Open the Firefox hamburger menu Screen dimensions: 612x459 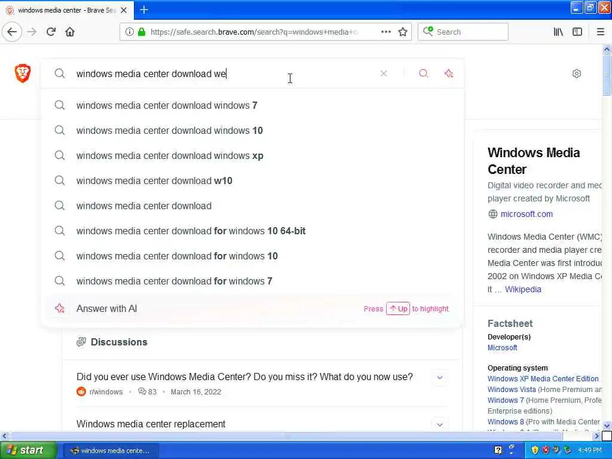tap(600, 32)
